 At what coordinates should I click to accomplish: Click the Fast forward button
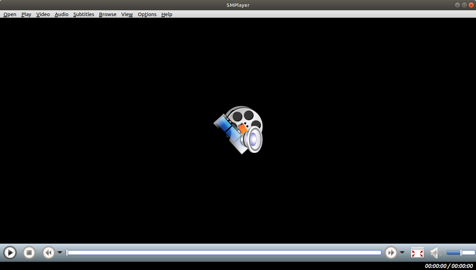[391, 253]
